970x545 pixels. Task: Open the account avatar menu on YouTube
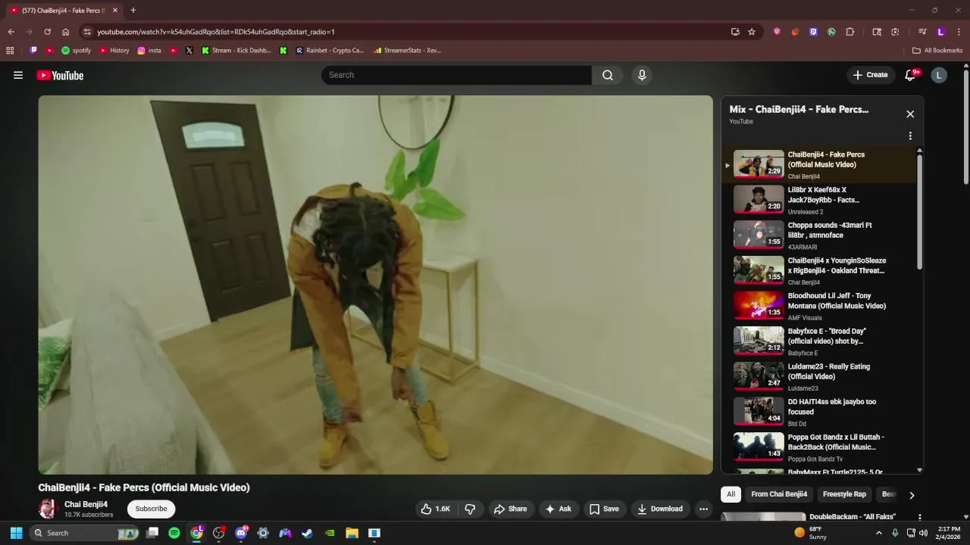click(x=939, y=75)
